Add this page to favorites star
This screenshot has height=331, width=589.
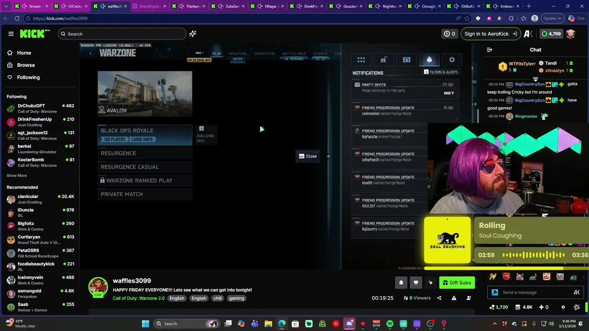tap(467, 18)
